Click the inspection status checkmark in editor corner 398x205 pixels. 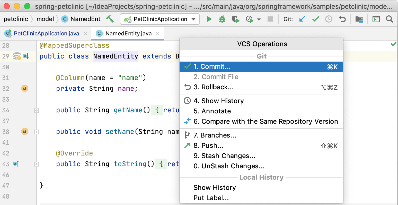pos(393,44)
